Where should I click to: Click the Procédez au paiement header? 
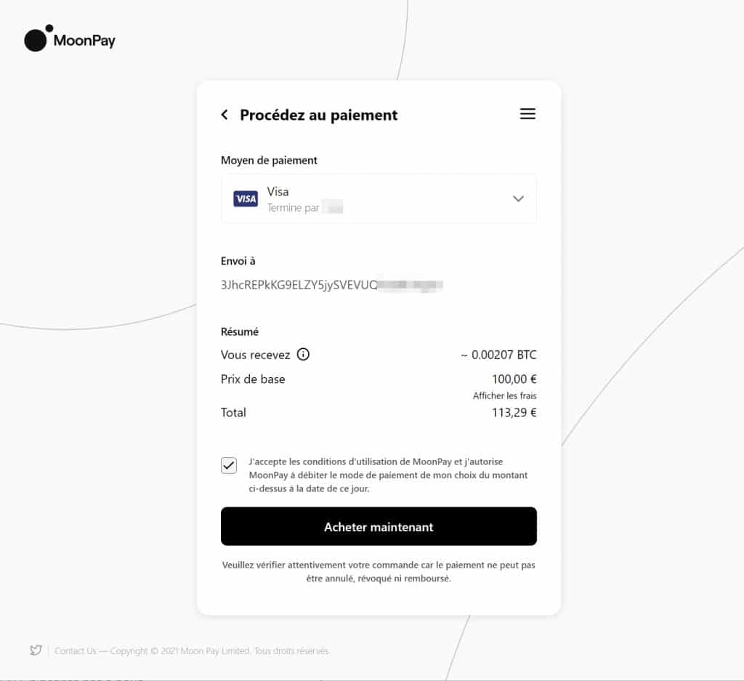click(318, 115)
